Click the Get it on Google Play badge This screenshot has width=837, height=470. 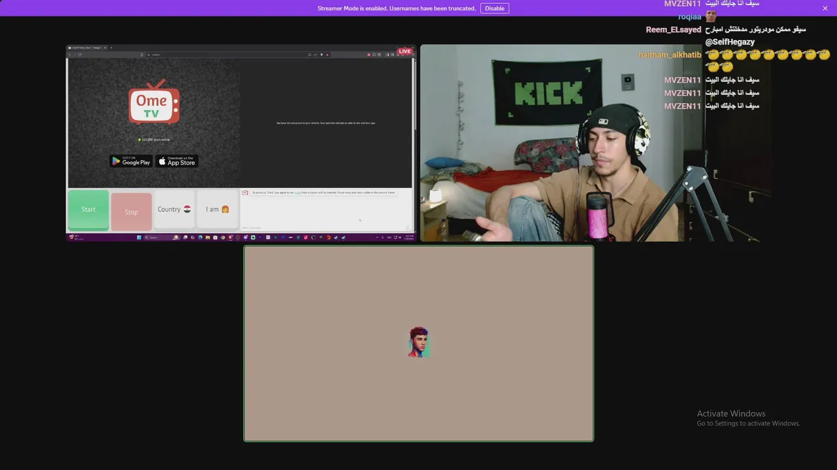pos(131,161)
